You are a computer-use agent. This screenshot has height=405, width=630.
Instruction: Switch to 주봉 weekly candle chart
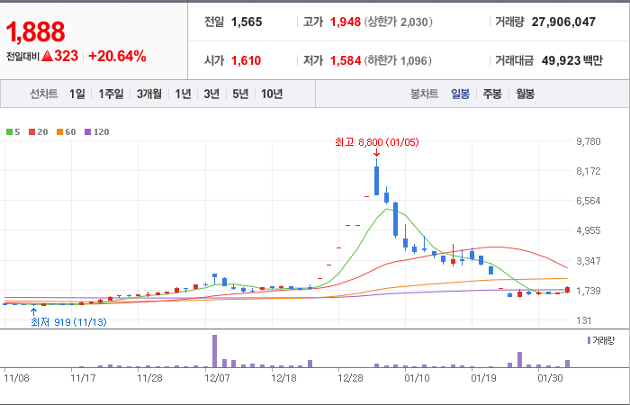[492, 94]
